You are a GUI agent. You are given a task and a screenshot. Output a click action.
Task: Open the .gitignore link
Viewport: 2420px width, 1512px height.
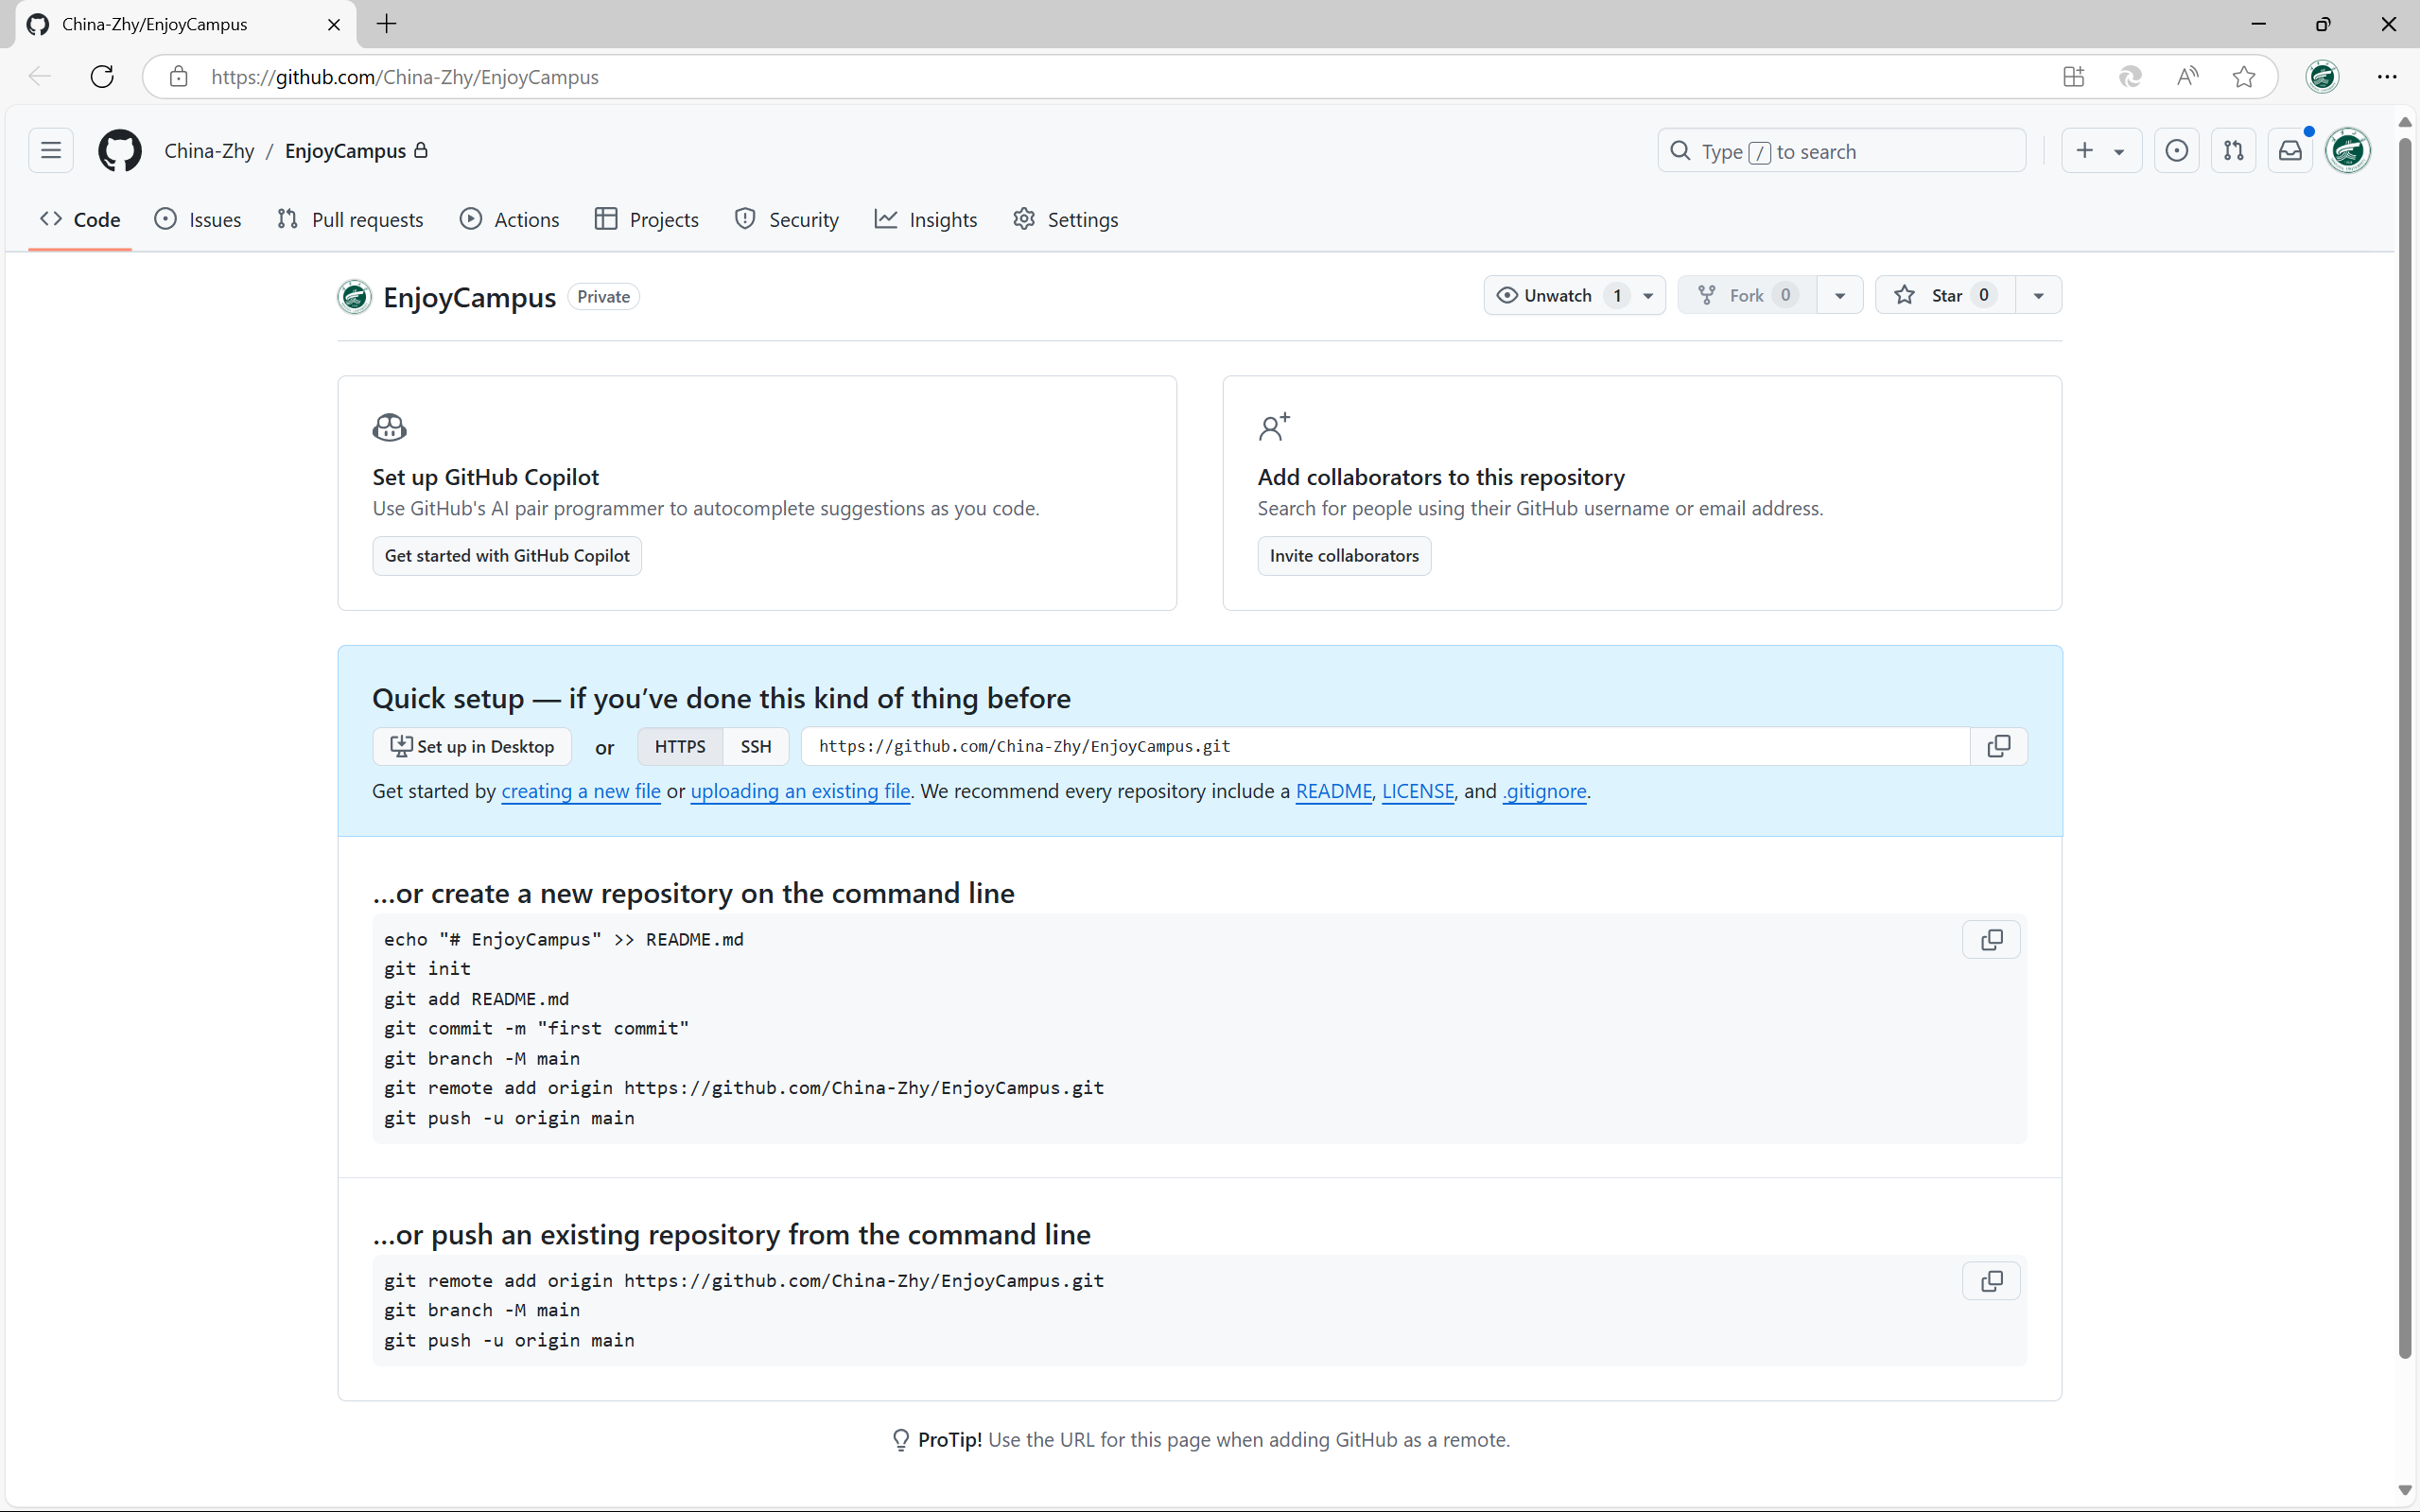click(1545, 791)
